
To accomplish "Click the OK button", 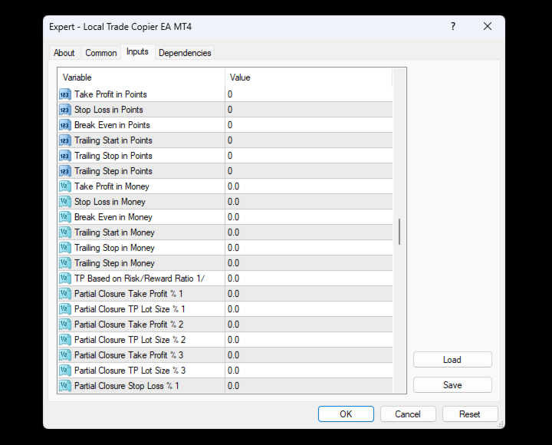I will tap(346, 414).
